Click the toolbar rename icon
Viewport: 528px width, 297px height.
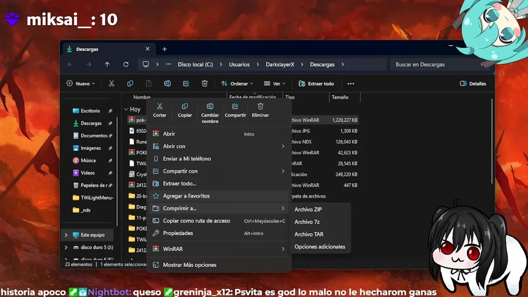pyautogui.click(x=167, y=83)
